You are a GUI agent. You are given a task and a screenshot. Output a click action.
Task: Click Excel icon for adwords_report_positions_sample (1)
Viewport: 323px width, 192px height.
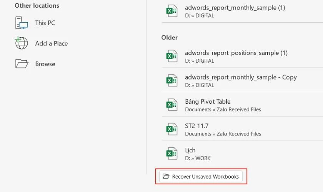tap(172, 56)
